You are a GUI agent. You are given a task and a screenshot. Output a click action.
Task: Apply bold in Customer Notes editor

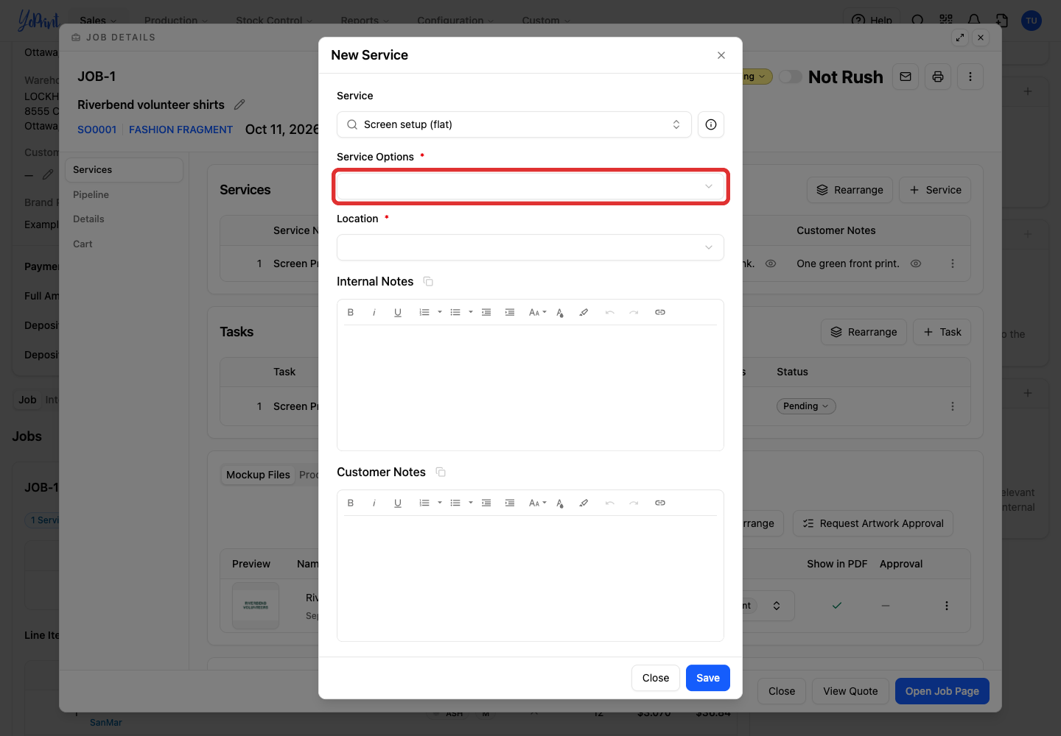(351, 503)
